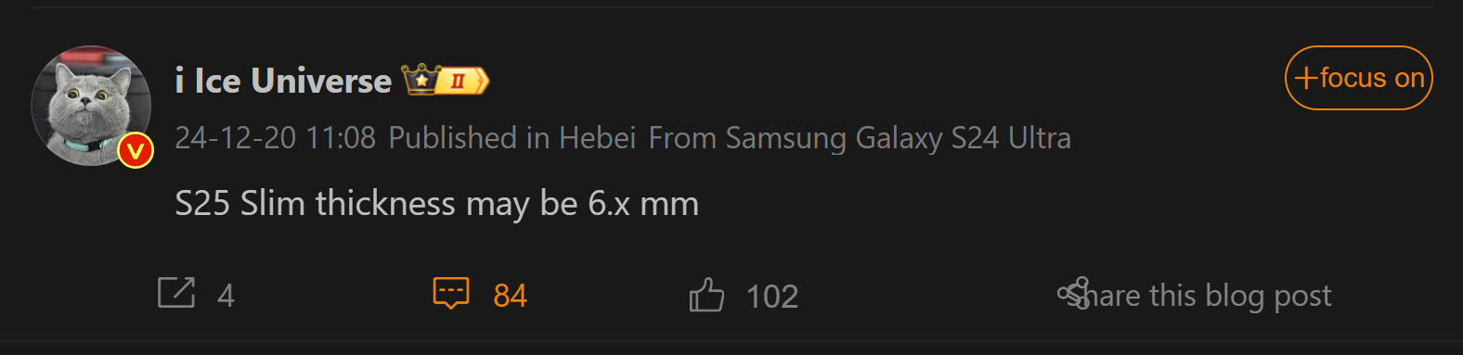Open comments via the speech bubble icon
The image size is (1463, 355).
pyautogui.click(x=451, y=293)
